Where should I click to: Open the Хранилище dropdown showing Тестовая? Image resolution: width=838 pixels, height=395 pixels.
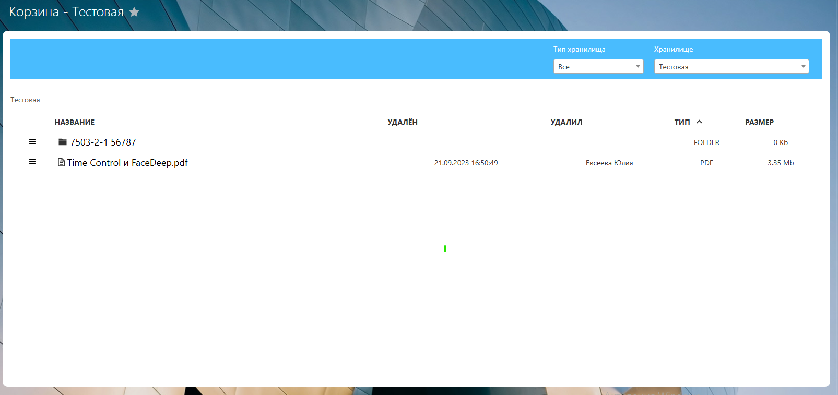[x=731, y=67]
